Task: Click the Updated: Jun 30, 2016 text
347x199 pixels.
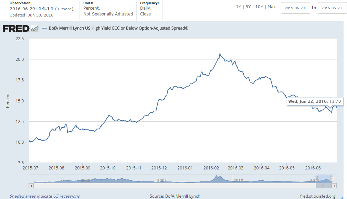Action: [x=31, y=15]
